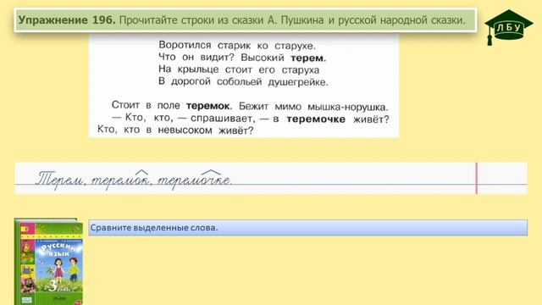Click the phrase 'Прочитайте строки из сказки' in heading

point(191,20)
